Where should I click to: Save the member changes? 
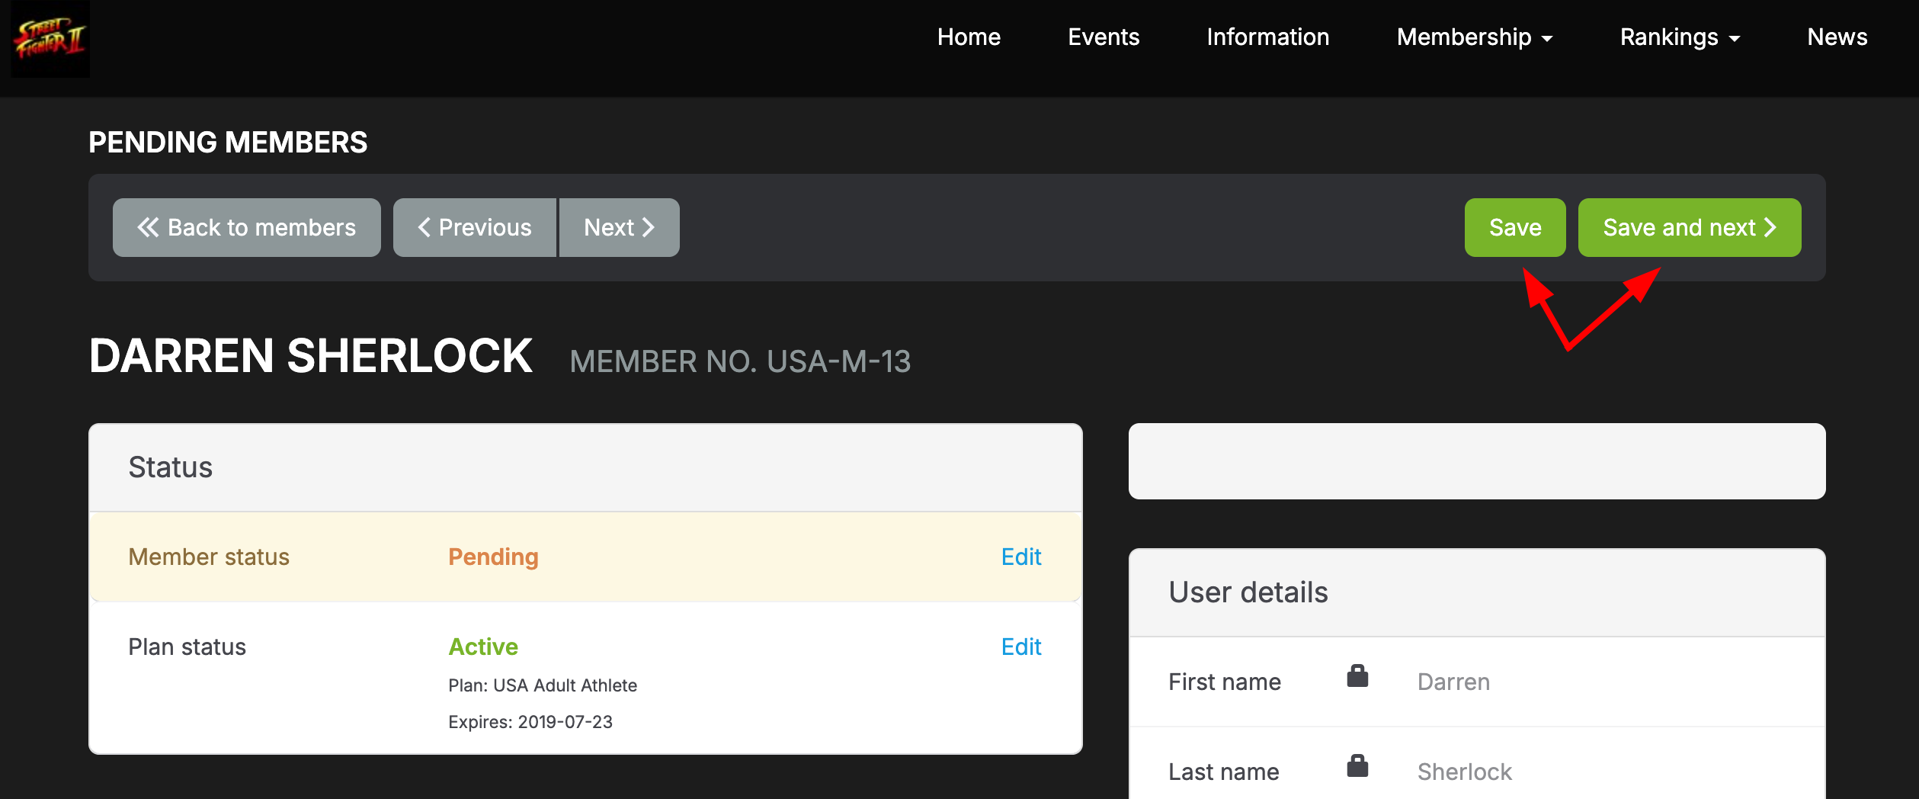pyautogui.click(x=1515, y=227)
